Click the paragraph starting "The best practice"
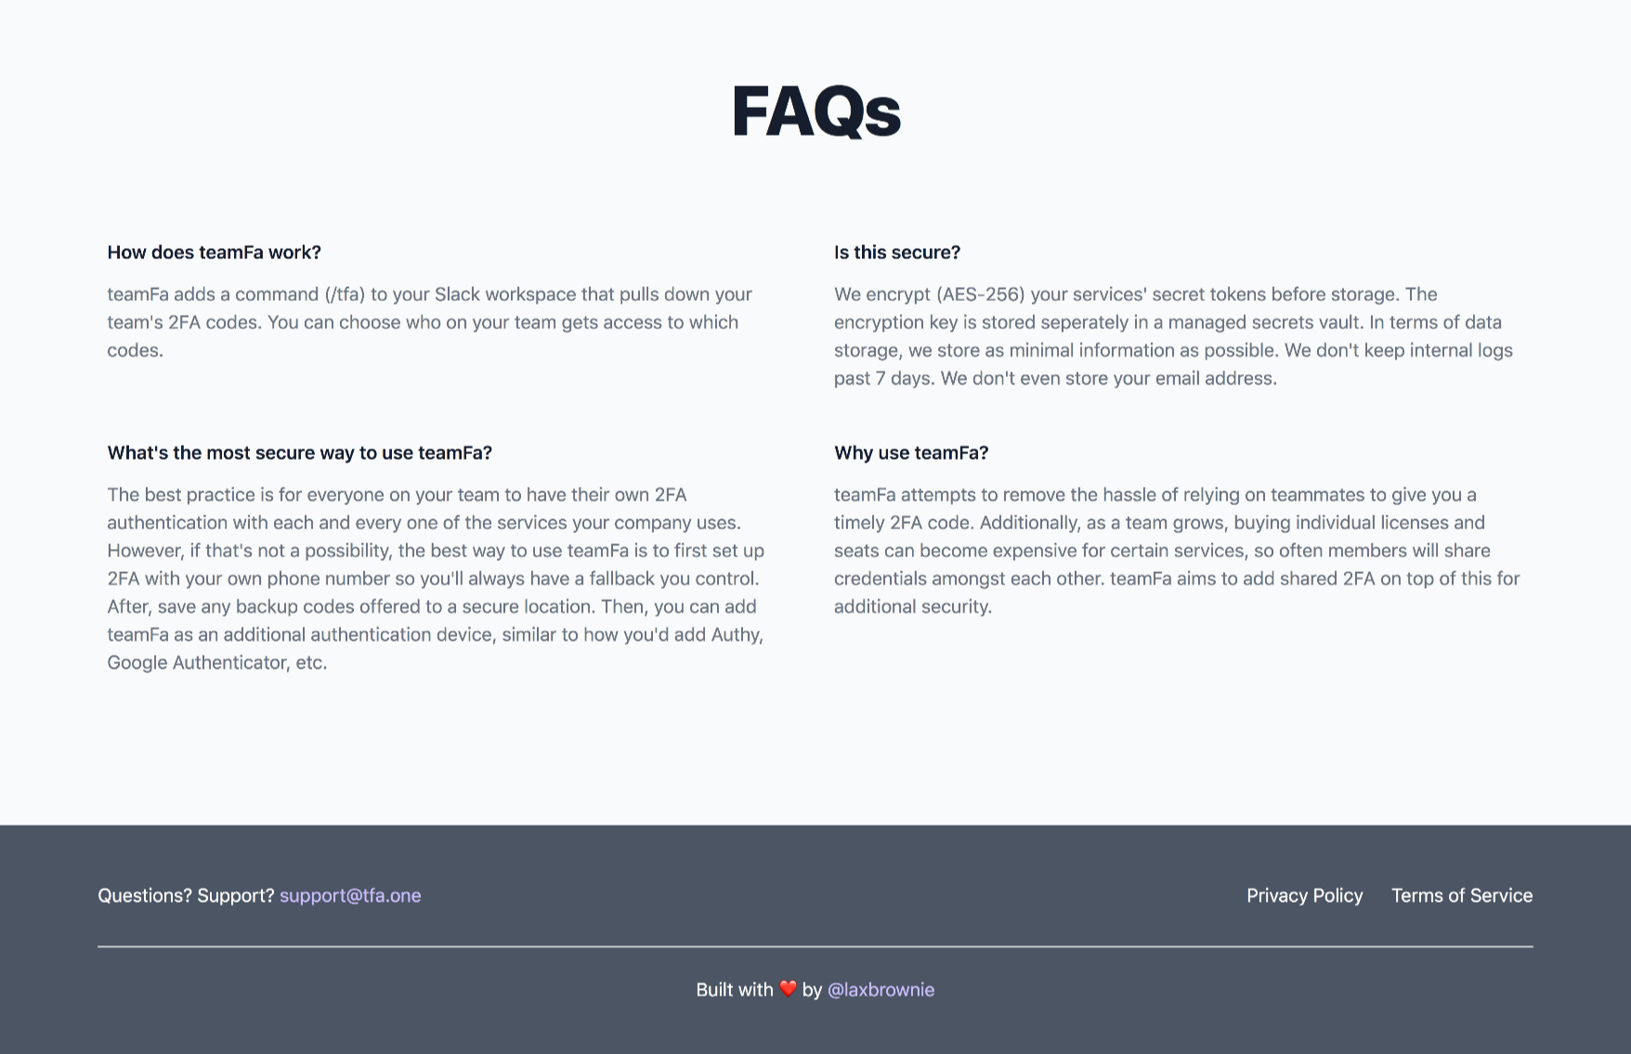The image size is (1631, 1054). pos(435,579)
